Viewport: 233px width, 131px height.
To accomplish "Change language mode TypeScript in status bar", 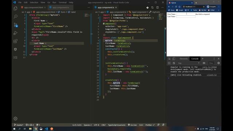I will (116, 125).
